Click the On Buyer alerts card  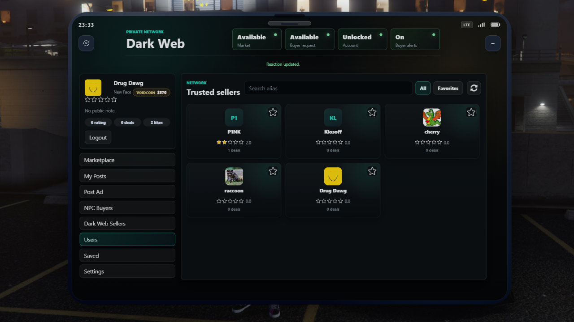click(x=415, y=39)
